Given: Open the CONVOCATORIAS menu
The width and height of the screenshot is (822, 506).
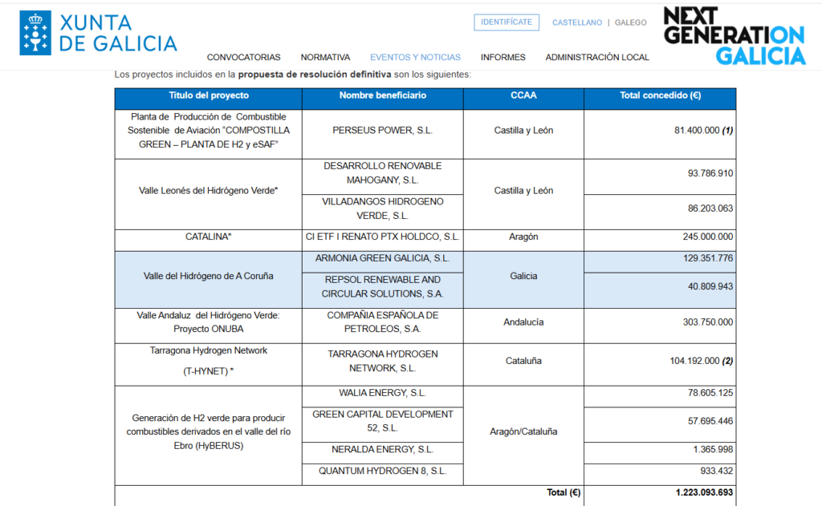Looking at the screenshot, I should (x=244, y=57).
